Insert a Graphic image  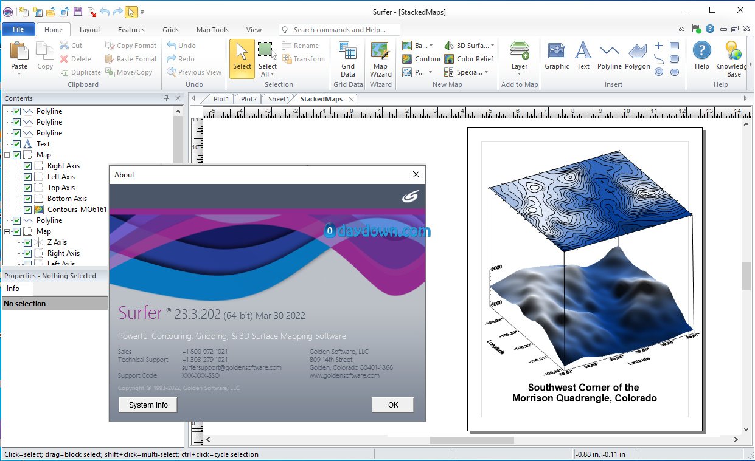pyautogui.click(x=557, y=56)
